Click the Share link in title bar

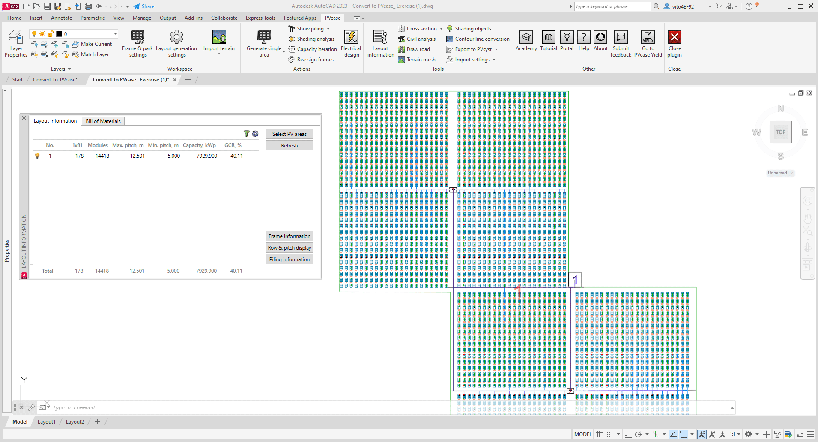(x=144, y=6)
